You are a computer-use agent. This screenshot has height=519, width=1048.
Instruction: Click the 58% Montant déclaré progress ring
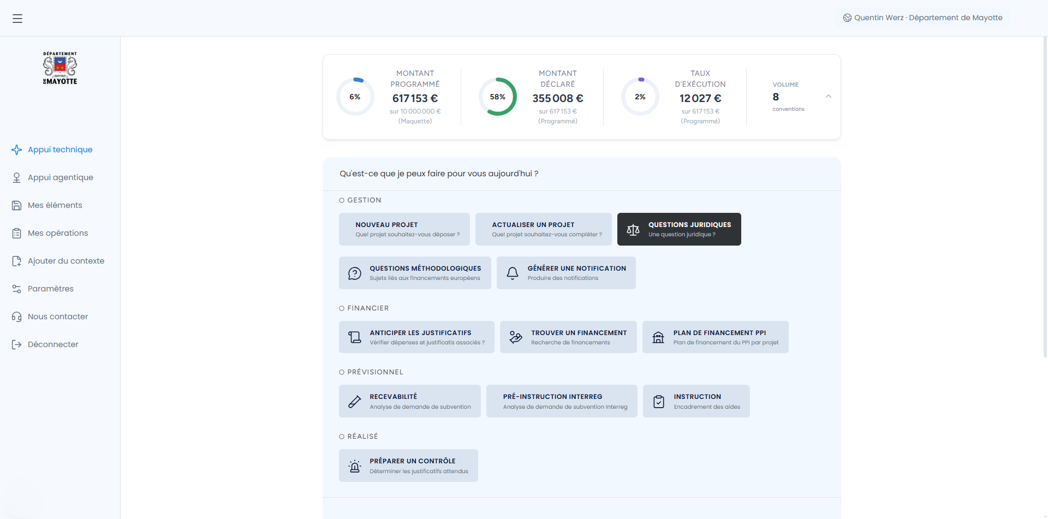click(x=497, y=97)
